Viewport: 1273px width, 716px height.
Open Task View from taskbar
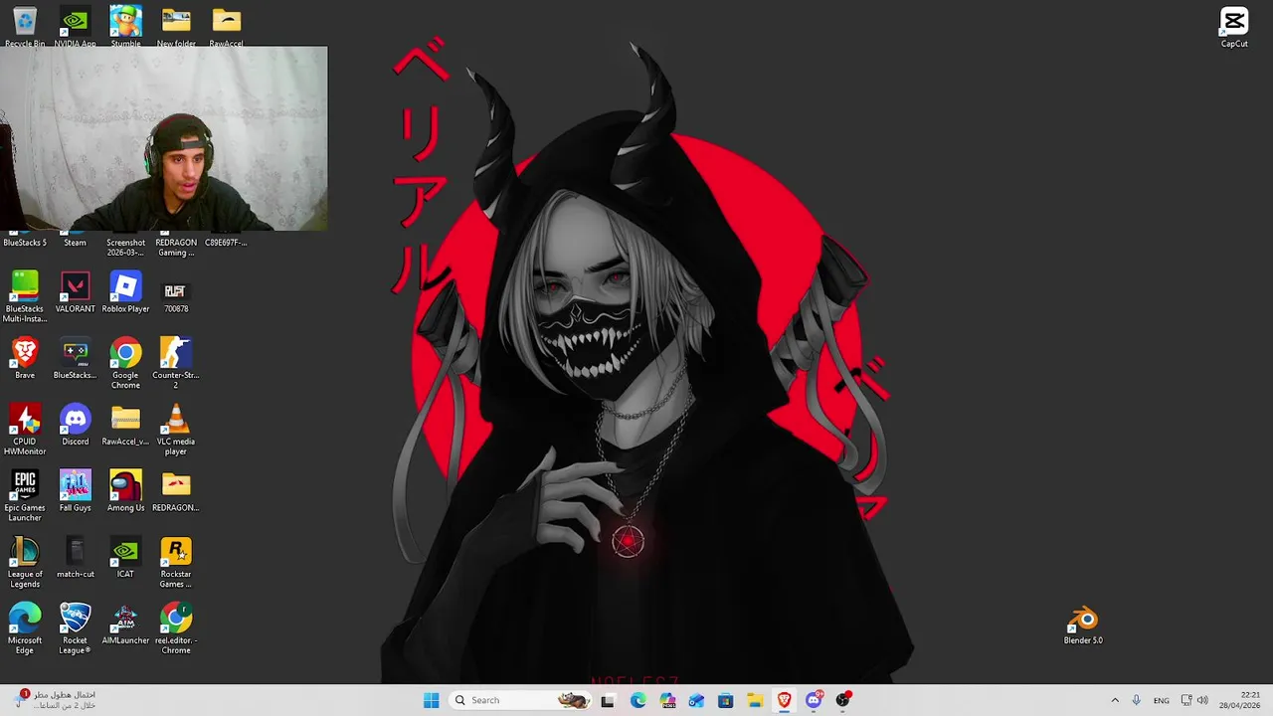tap(608, 700)
